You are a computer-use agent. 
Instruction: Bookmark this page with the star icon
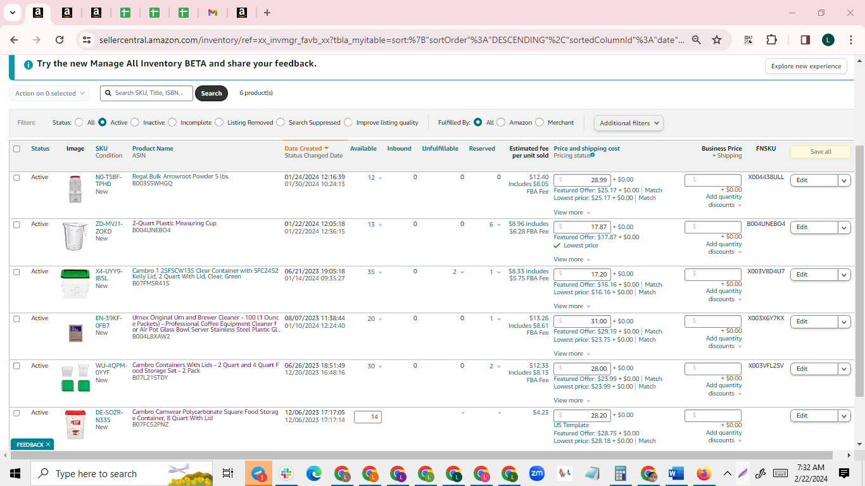[x=717, y=40]
